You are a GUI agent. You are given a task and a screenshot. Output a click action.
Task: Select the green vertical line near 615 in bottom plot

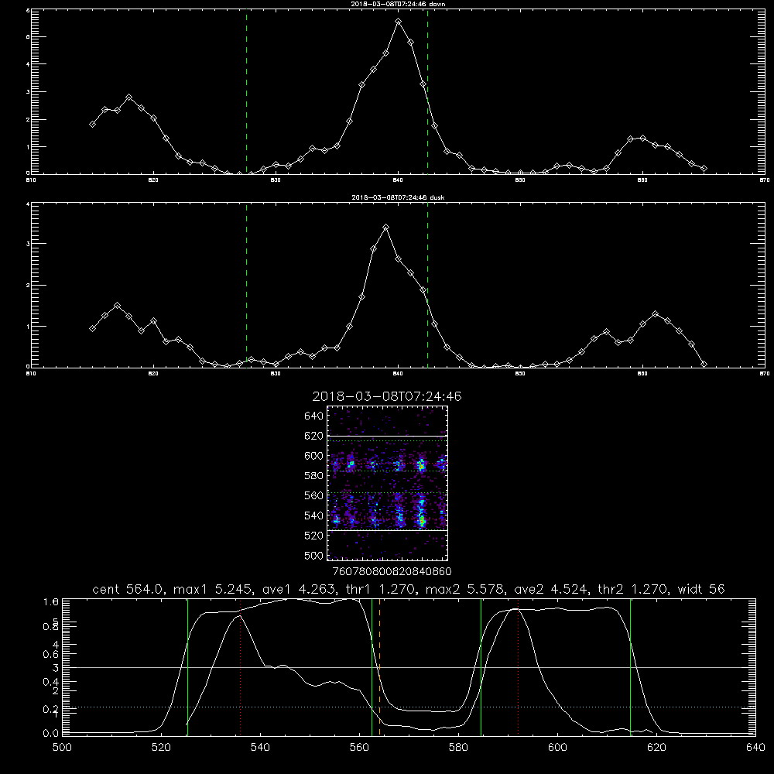point(630,667)
